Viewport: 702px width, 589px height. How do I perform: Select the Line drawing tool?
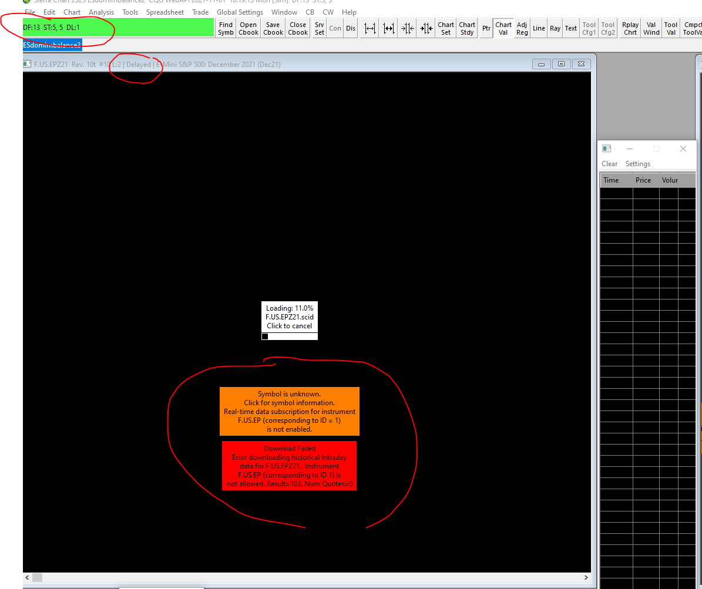pos(539,28)
